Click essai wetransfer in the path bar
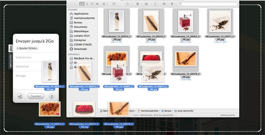The image size is (265, 135). (x=184, y=111)
